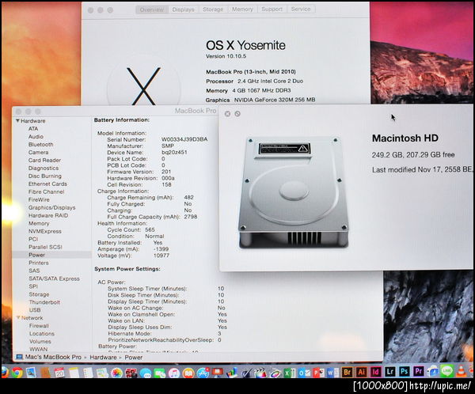
Task: Click Mac's MacBook Pro in path bar
Action: (53, 357)
